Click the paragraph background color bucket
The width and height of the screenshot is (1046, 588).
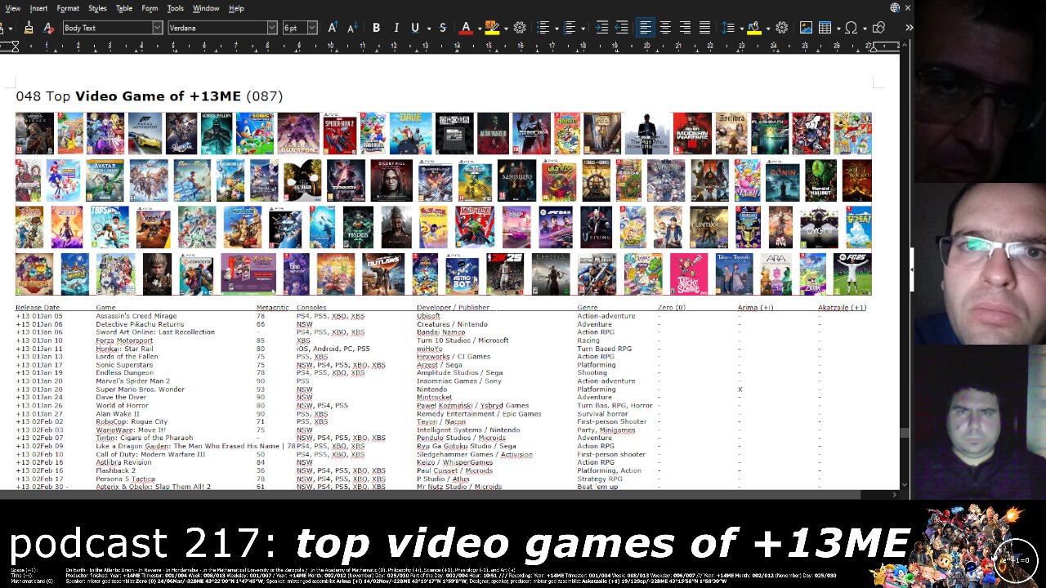[x=753, y=28]
